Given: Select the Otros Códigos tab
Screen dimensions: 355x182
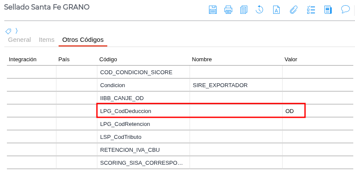Looking at the screenshot, I should 83,40.
